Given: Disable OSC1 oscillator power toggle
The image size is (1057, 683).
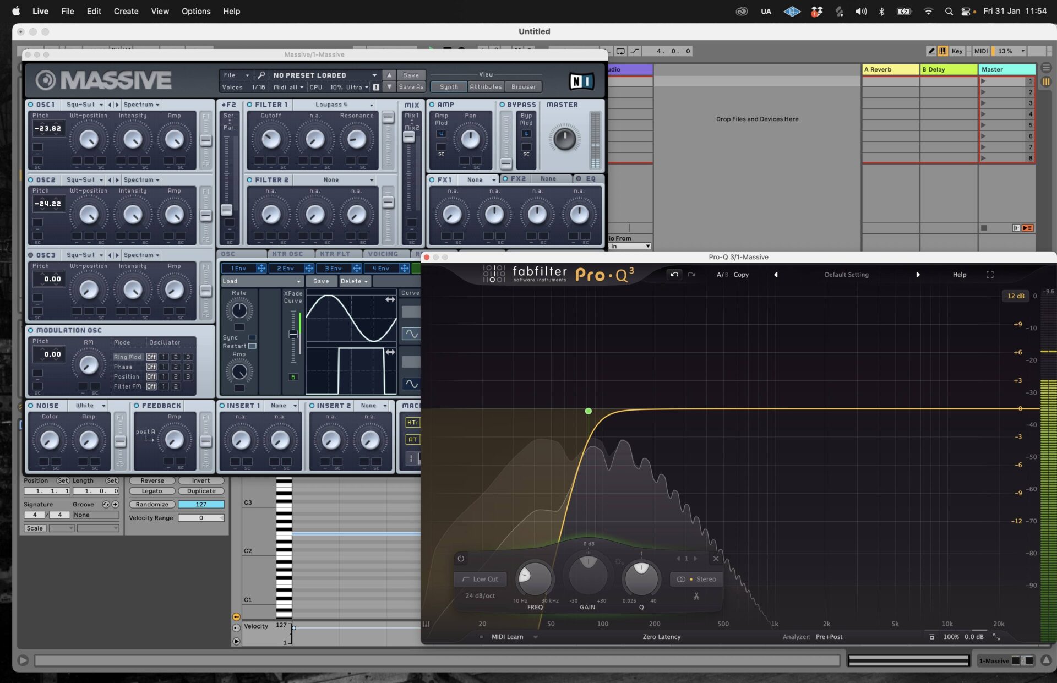Looking at the screenshot, I should coord(31,105).
